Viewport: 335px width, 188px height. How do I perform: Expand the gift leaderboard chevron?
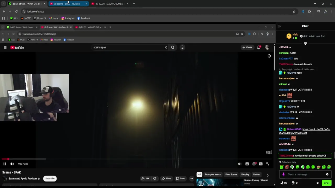[x=305, y=44]
